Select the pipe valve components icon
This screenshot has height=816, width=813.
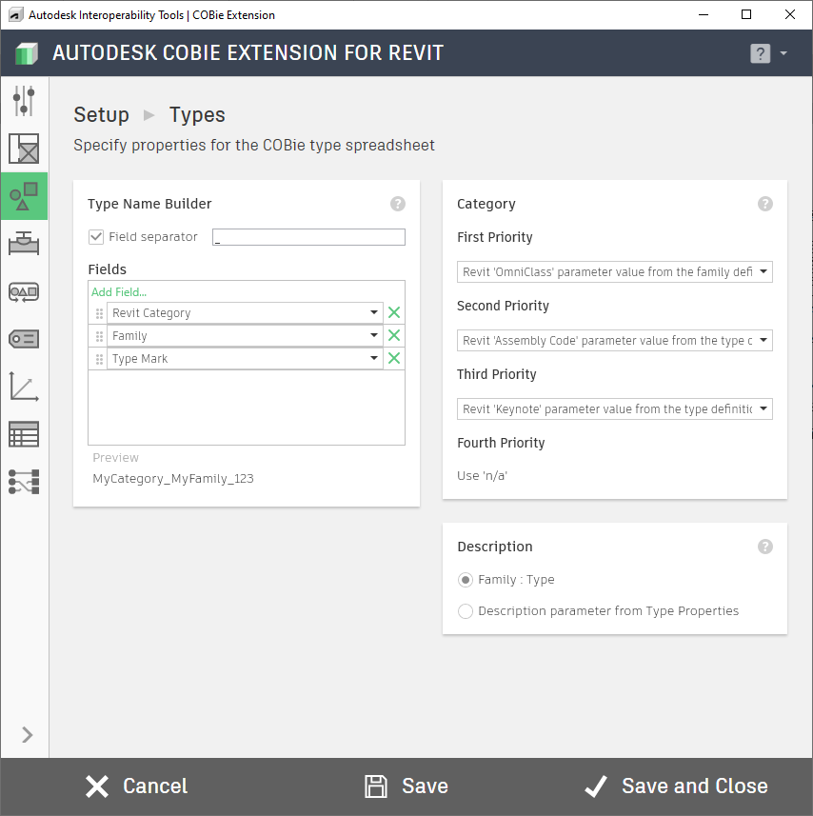[x=24, y=245]
